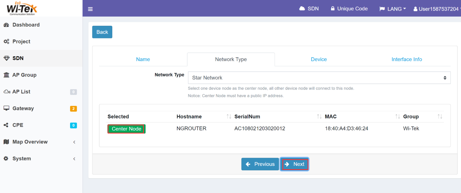Expand the Map Overview submenu chevron
The height and width of the screenshot is (193, 461).
[74, 142]
